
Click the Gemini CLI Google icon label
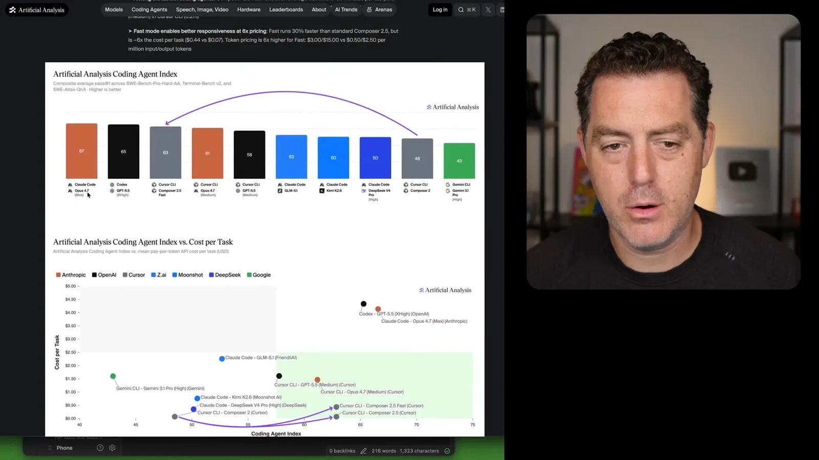(448, 185)
